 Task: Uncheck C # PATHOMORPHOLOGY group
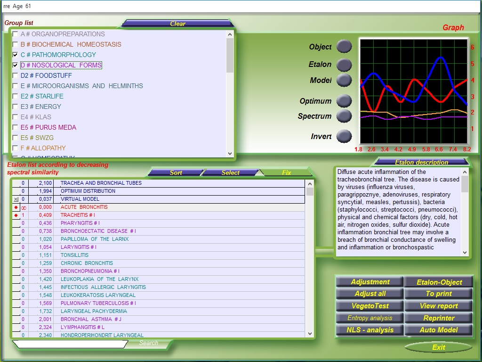pos(16,55)
